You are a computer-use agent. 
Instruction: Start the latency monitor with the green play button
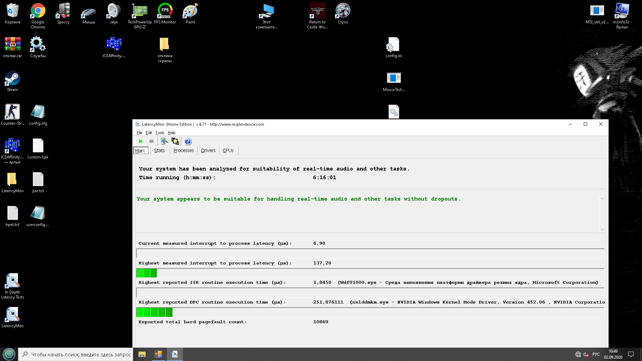point(141,141)
